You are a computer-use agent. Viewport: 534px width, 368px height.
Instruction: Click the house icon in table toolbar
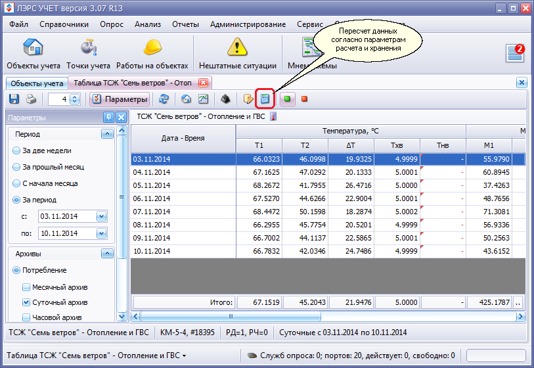186,99
